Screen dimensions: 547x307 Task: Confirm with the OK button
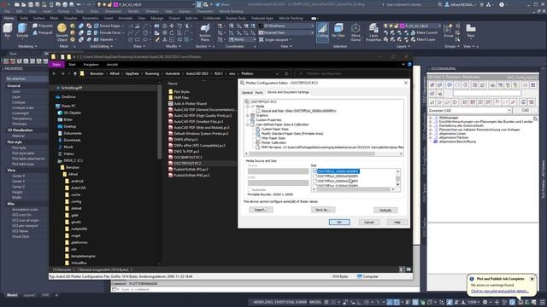339,222
